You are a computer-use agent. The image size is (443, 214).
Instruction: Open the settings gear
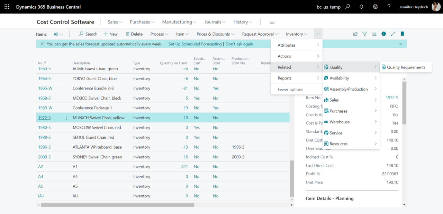click(375, 7)
